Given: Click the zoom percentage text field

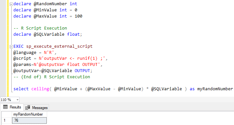Looking at the screenshot, I should pos(8,100).
